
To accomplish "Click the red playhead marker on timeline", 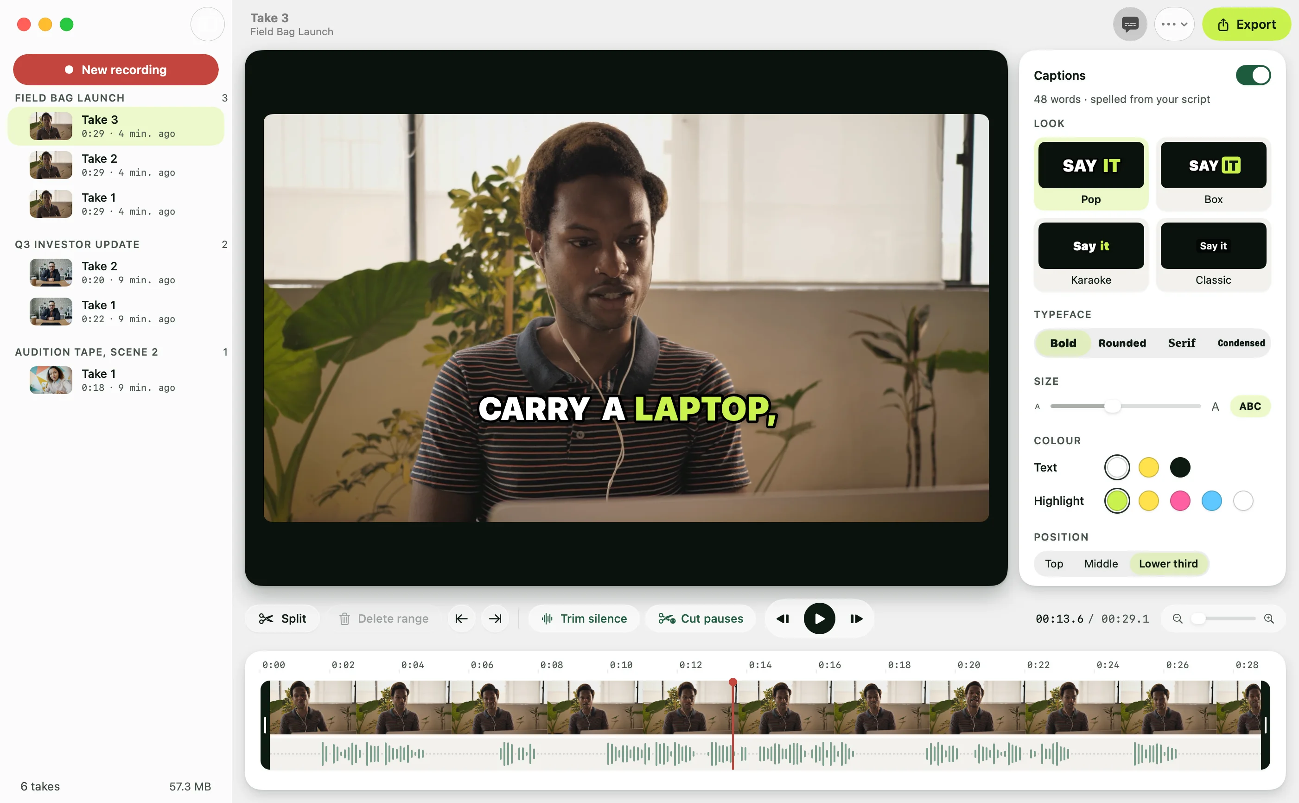I will (x=732, y=682).
